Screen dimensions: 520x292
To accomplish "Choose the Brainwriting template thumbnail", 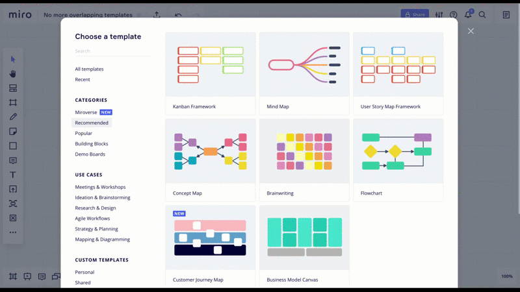I will click(304, 151).
